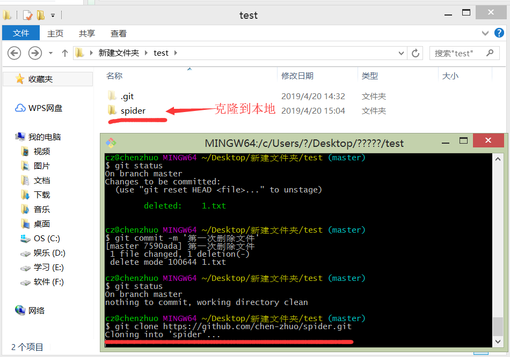Screen dimensions: 510x357
Task: Click the up-one-level arrow beside the address bar
Action: click(x=64, y=53)
